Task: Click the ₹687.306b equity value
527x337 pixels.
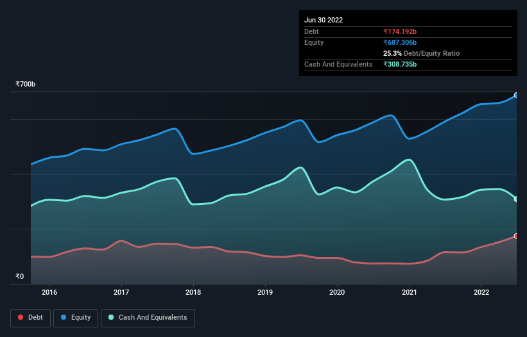Action: pyautogui.click(x=400, y=42)
